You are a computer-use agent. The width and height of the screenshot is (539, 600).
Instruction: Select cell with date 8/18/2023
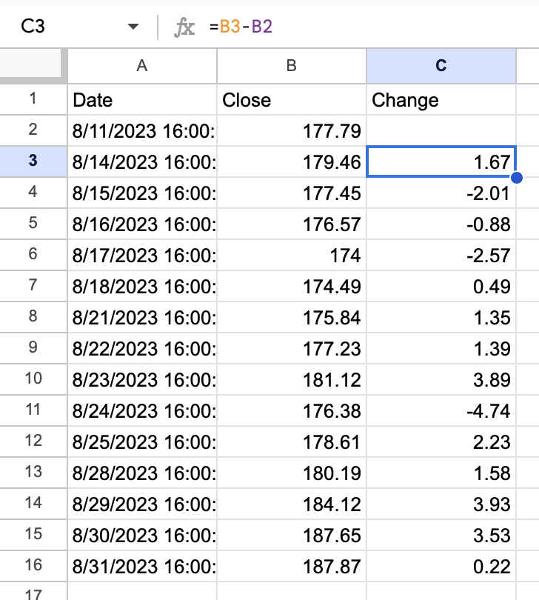142,286
